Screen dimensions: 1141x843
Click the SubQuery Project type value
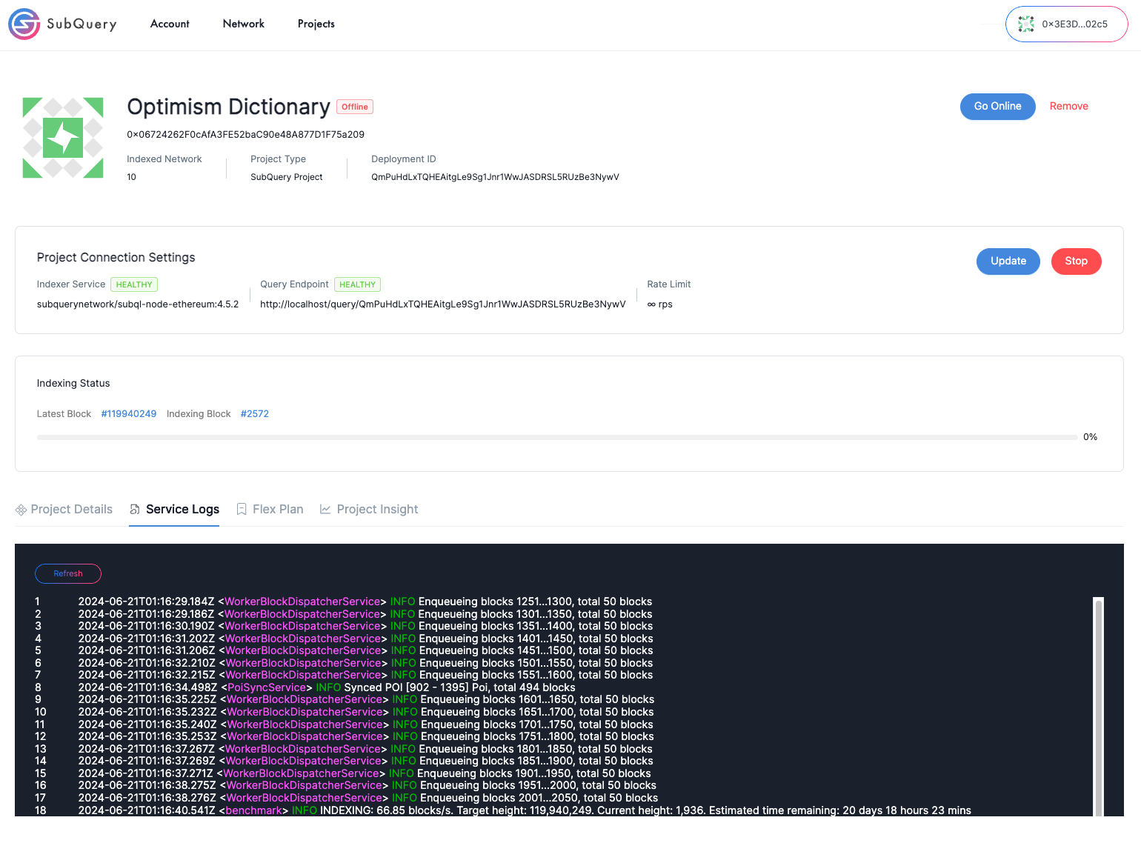tap(286, 177)
